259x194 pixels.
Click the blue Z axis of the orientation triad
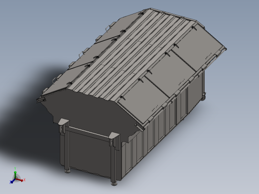[x=12, y=181]
